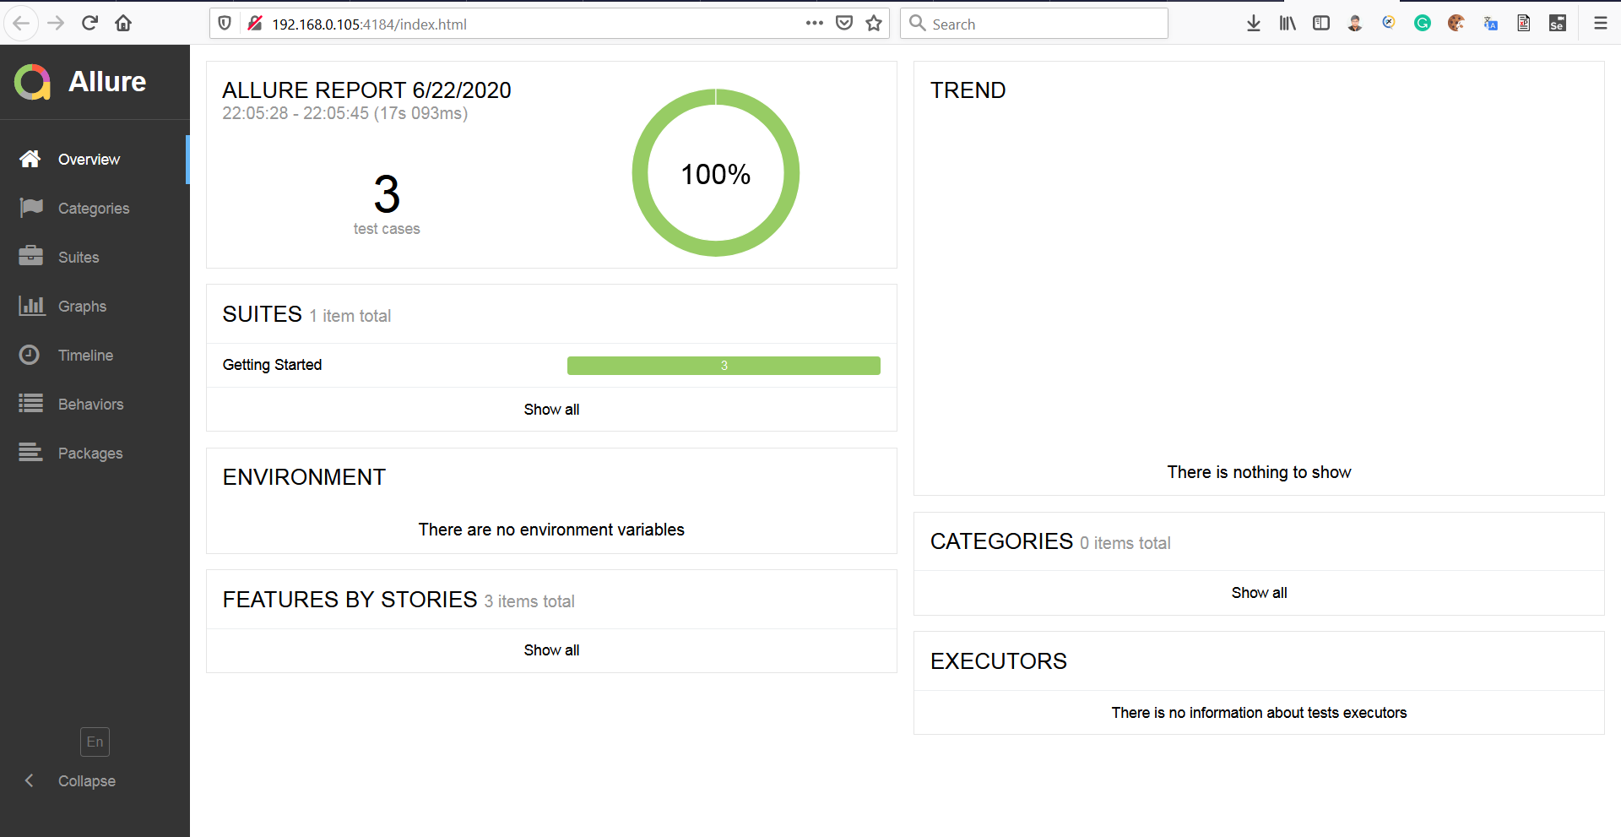Click the Allure logo icon

coord(33,82)
